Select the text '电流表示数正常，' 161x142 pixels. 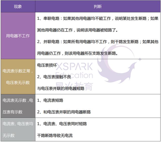18,71
